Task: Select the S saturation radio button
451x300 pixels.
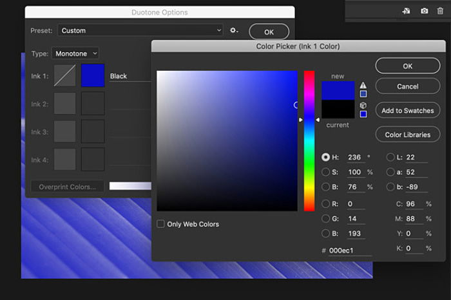Action: click(326, 172)
